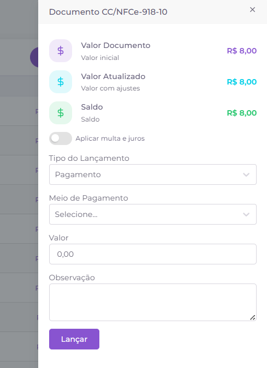The image size is (267, 368).
Task: Select the green R$ 8,00 Saldo amount
Action: 242,113
